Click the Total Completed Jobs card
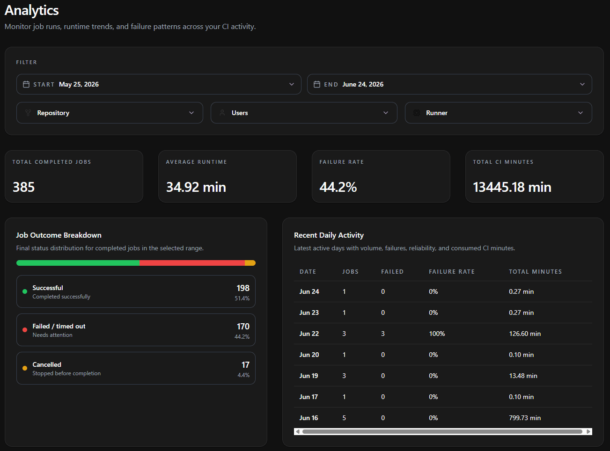610x451 pixels. pyautogui.click(x=74, y=176)
